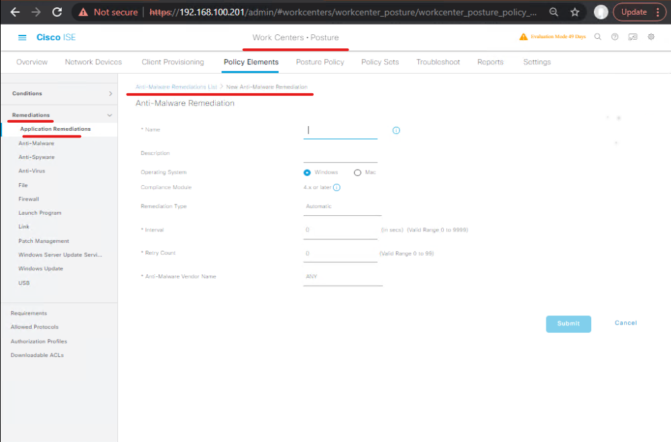Click the Evaluation Mode warning triangle
The image size is (671, 442).
pyautogui.click(x=523, y=37)
